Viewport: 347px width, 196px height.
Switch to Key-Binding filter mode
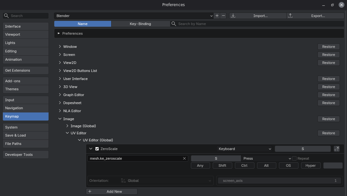(140, 24)
